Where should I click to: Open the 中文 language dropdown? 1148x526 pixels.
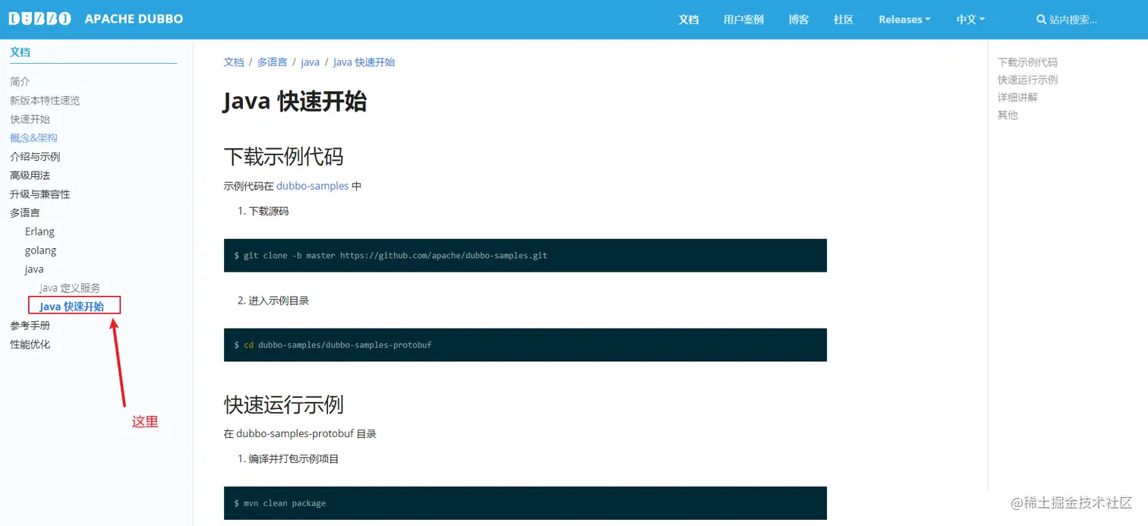coord(970,20)
